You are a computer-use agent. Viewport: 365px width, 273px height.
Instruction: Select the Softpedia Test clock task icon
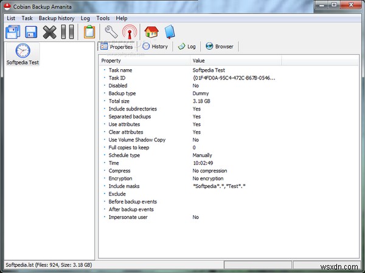(x=23, y=55)
